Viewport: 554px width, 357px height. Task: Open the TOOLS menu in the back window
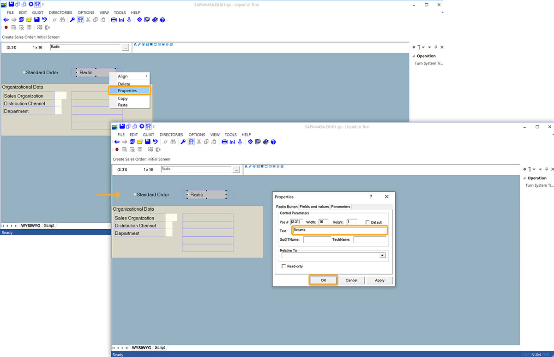coord(120,12)
